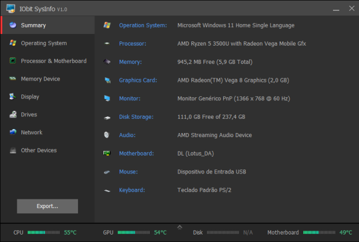The height and width of the screenshot is (242, 359).
Task: Click the Summary pie chart icon
Action: [x=13, y=25]
